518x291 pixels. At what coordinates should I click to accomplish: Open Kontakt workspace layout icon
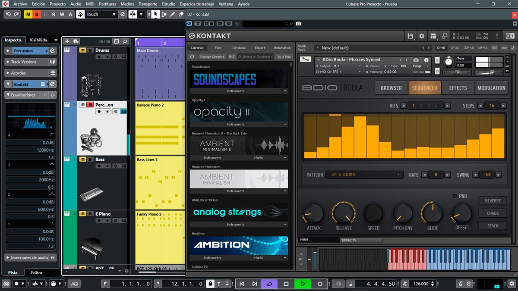(433, 36)
